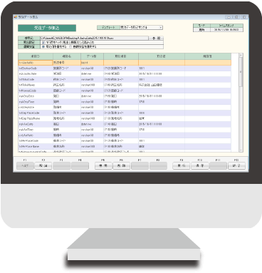
Task: Click the F6 function button
Action: coord(121,165)
